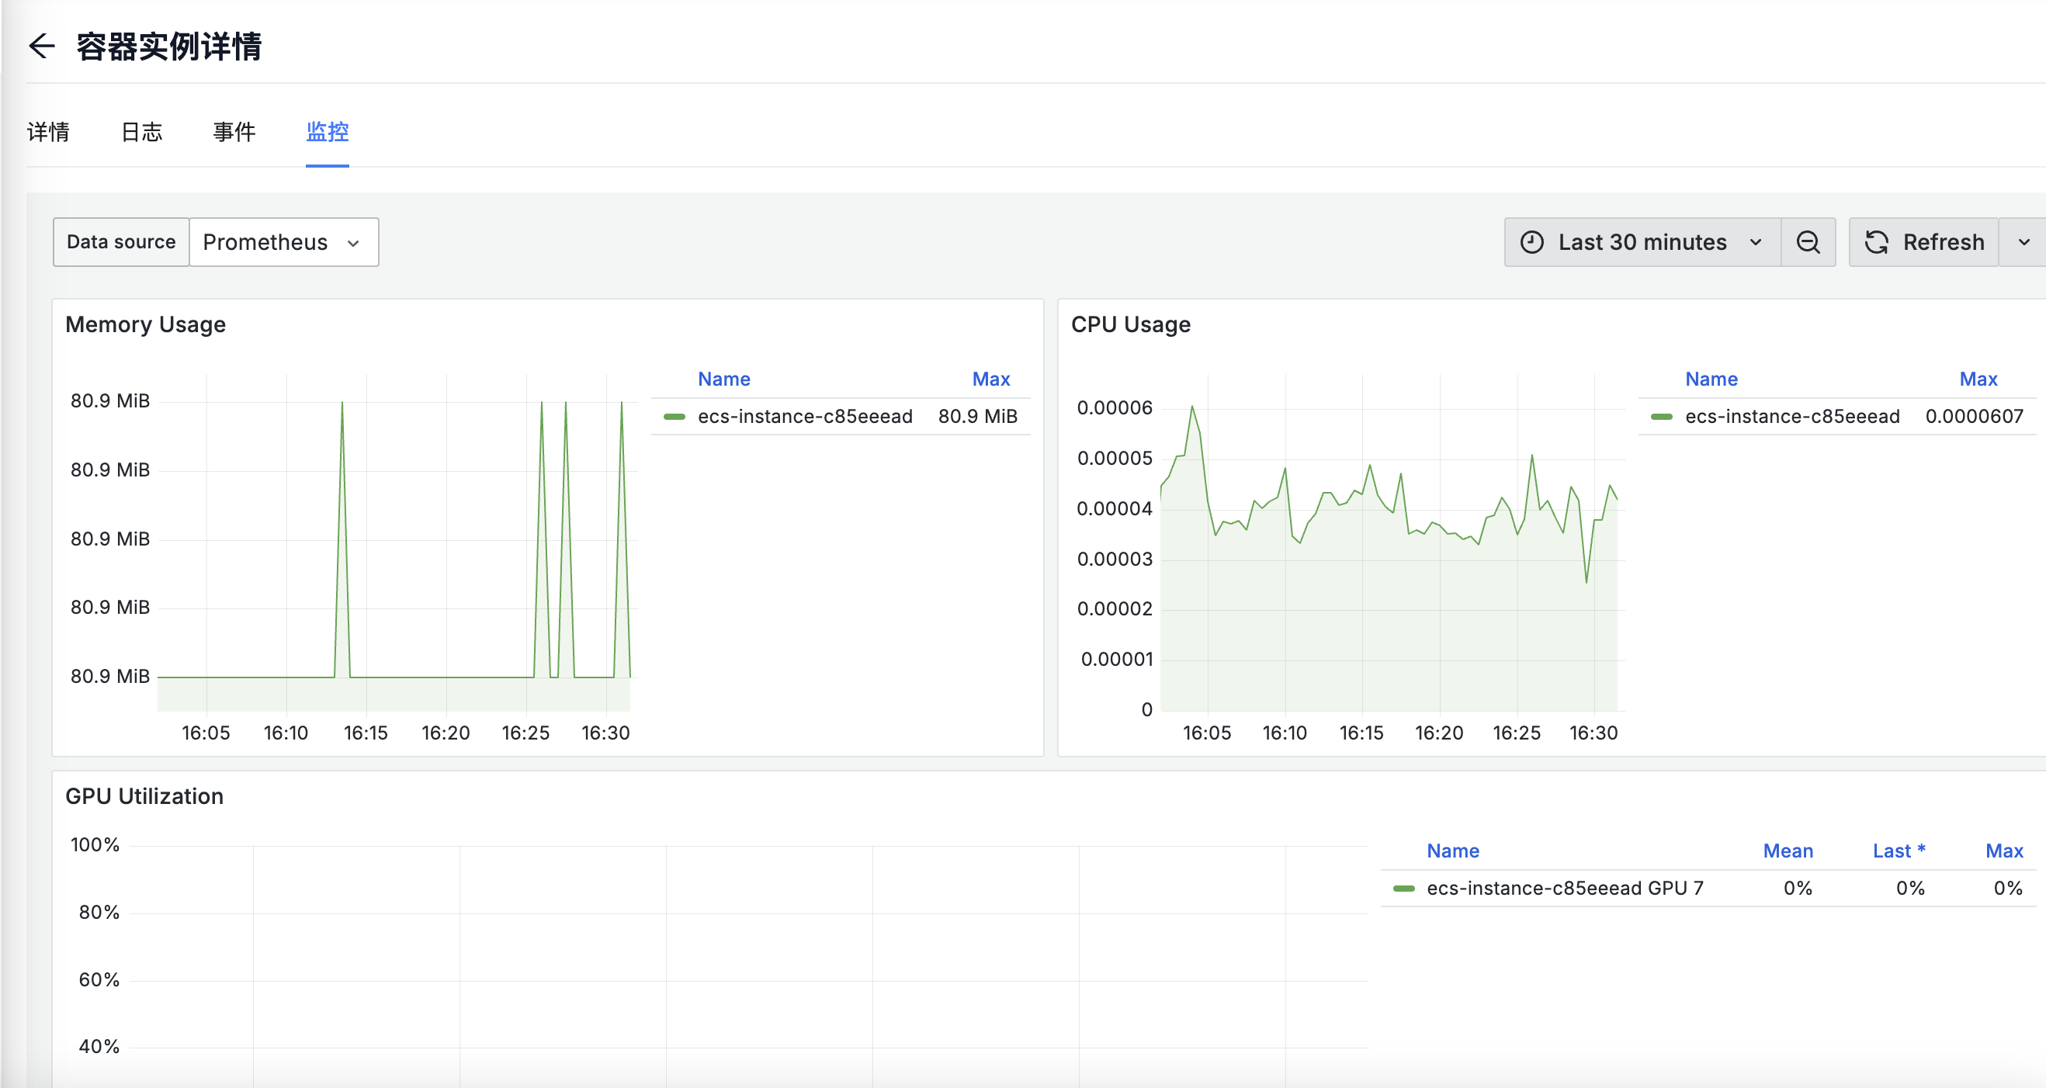Screen dimensions: 2046x1088
Task: Open the Last 30 minutes time picker
Action: (x=1642, y=242)
